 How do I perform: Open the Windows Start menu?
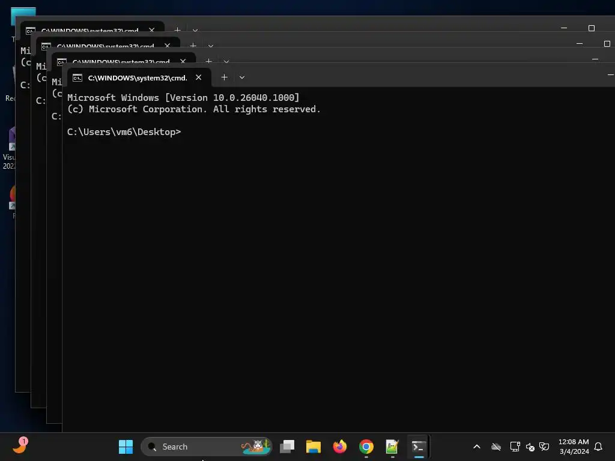[126, 447]
